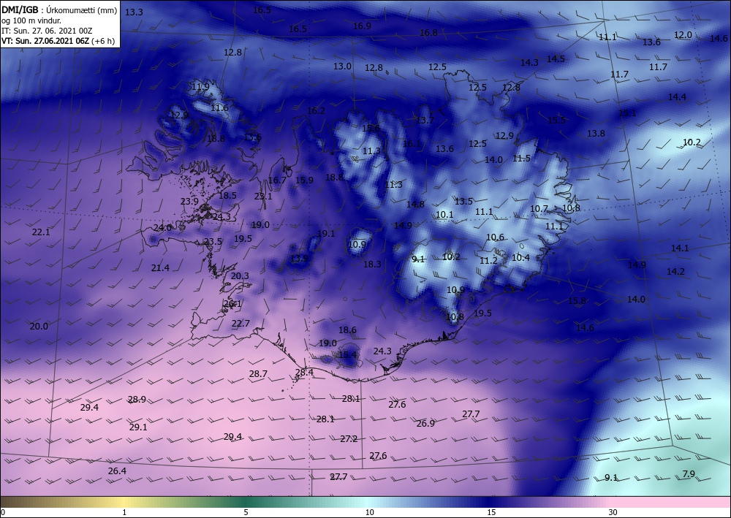Click the map value 13.5
The width and height of the screenshot is (731, 518).
(464, 201)
